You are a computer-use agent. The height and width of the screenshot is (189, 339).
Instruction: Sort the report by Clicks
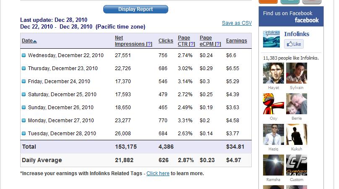(x=166, y=41)
